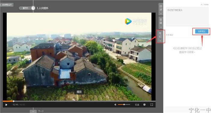Click inside the note text area
211x113 pixels.
(187, 17)
